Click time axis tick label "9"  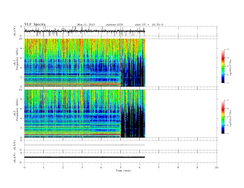click(197, 167)
